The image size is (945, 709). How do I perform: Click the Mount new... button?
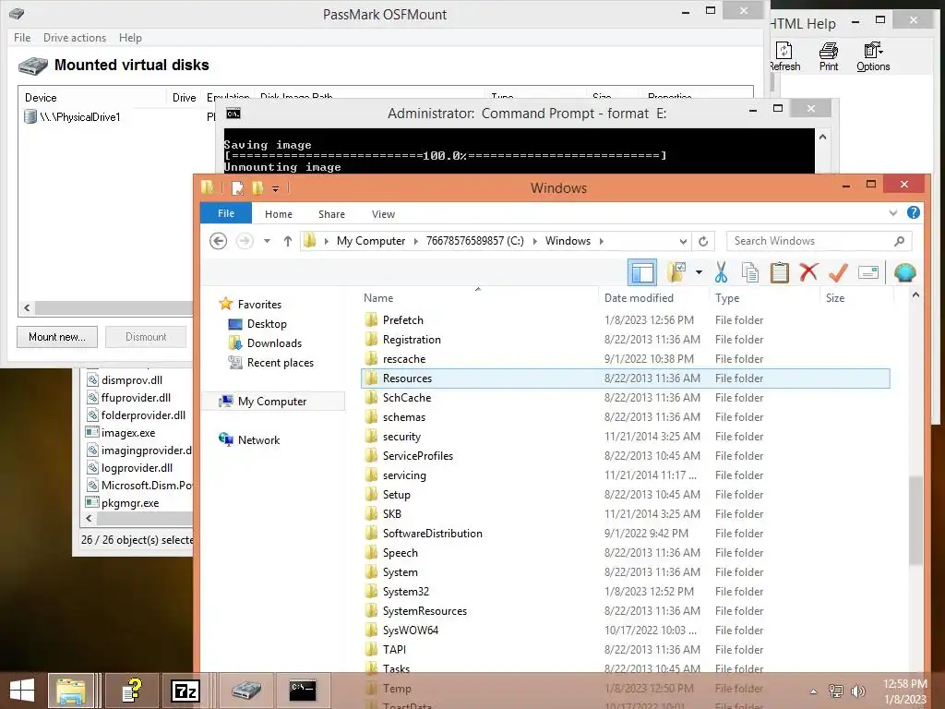(56, 337)
